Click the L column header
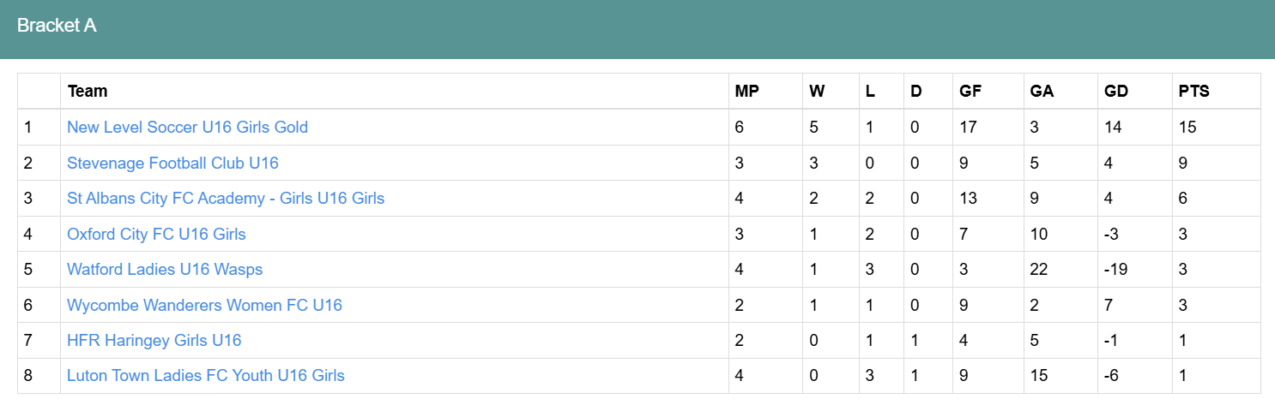The image size is (1275, 399). coord(870,92)
